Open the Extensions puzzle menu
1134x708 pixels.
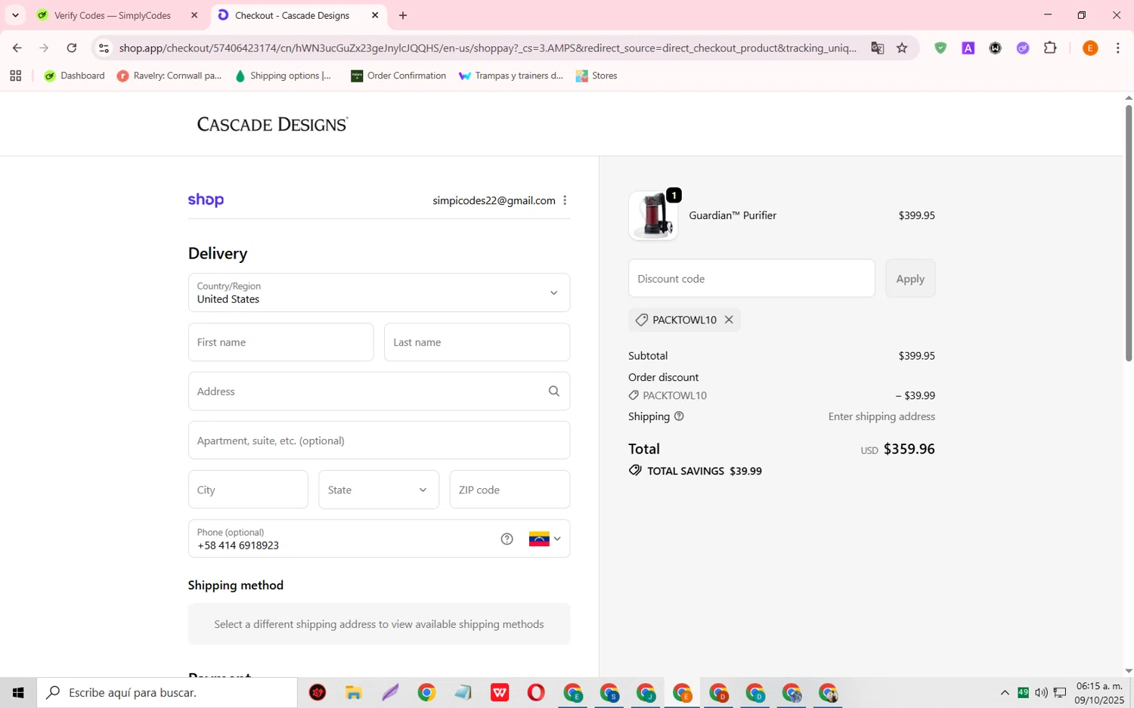point(1050,48)
